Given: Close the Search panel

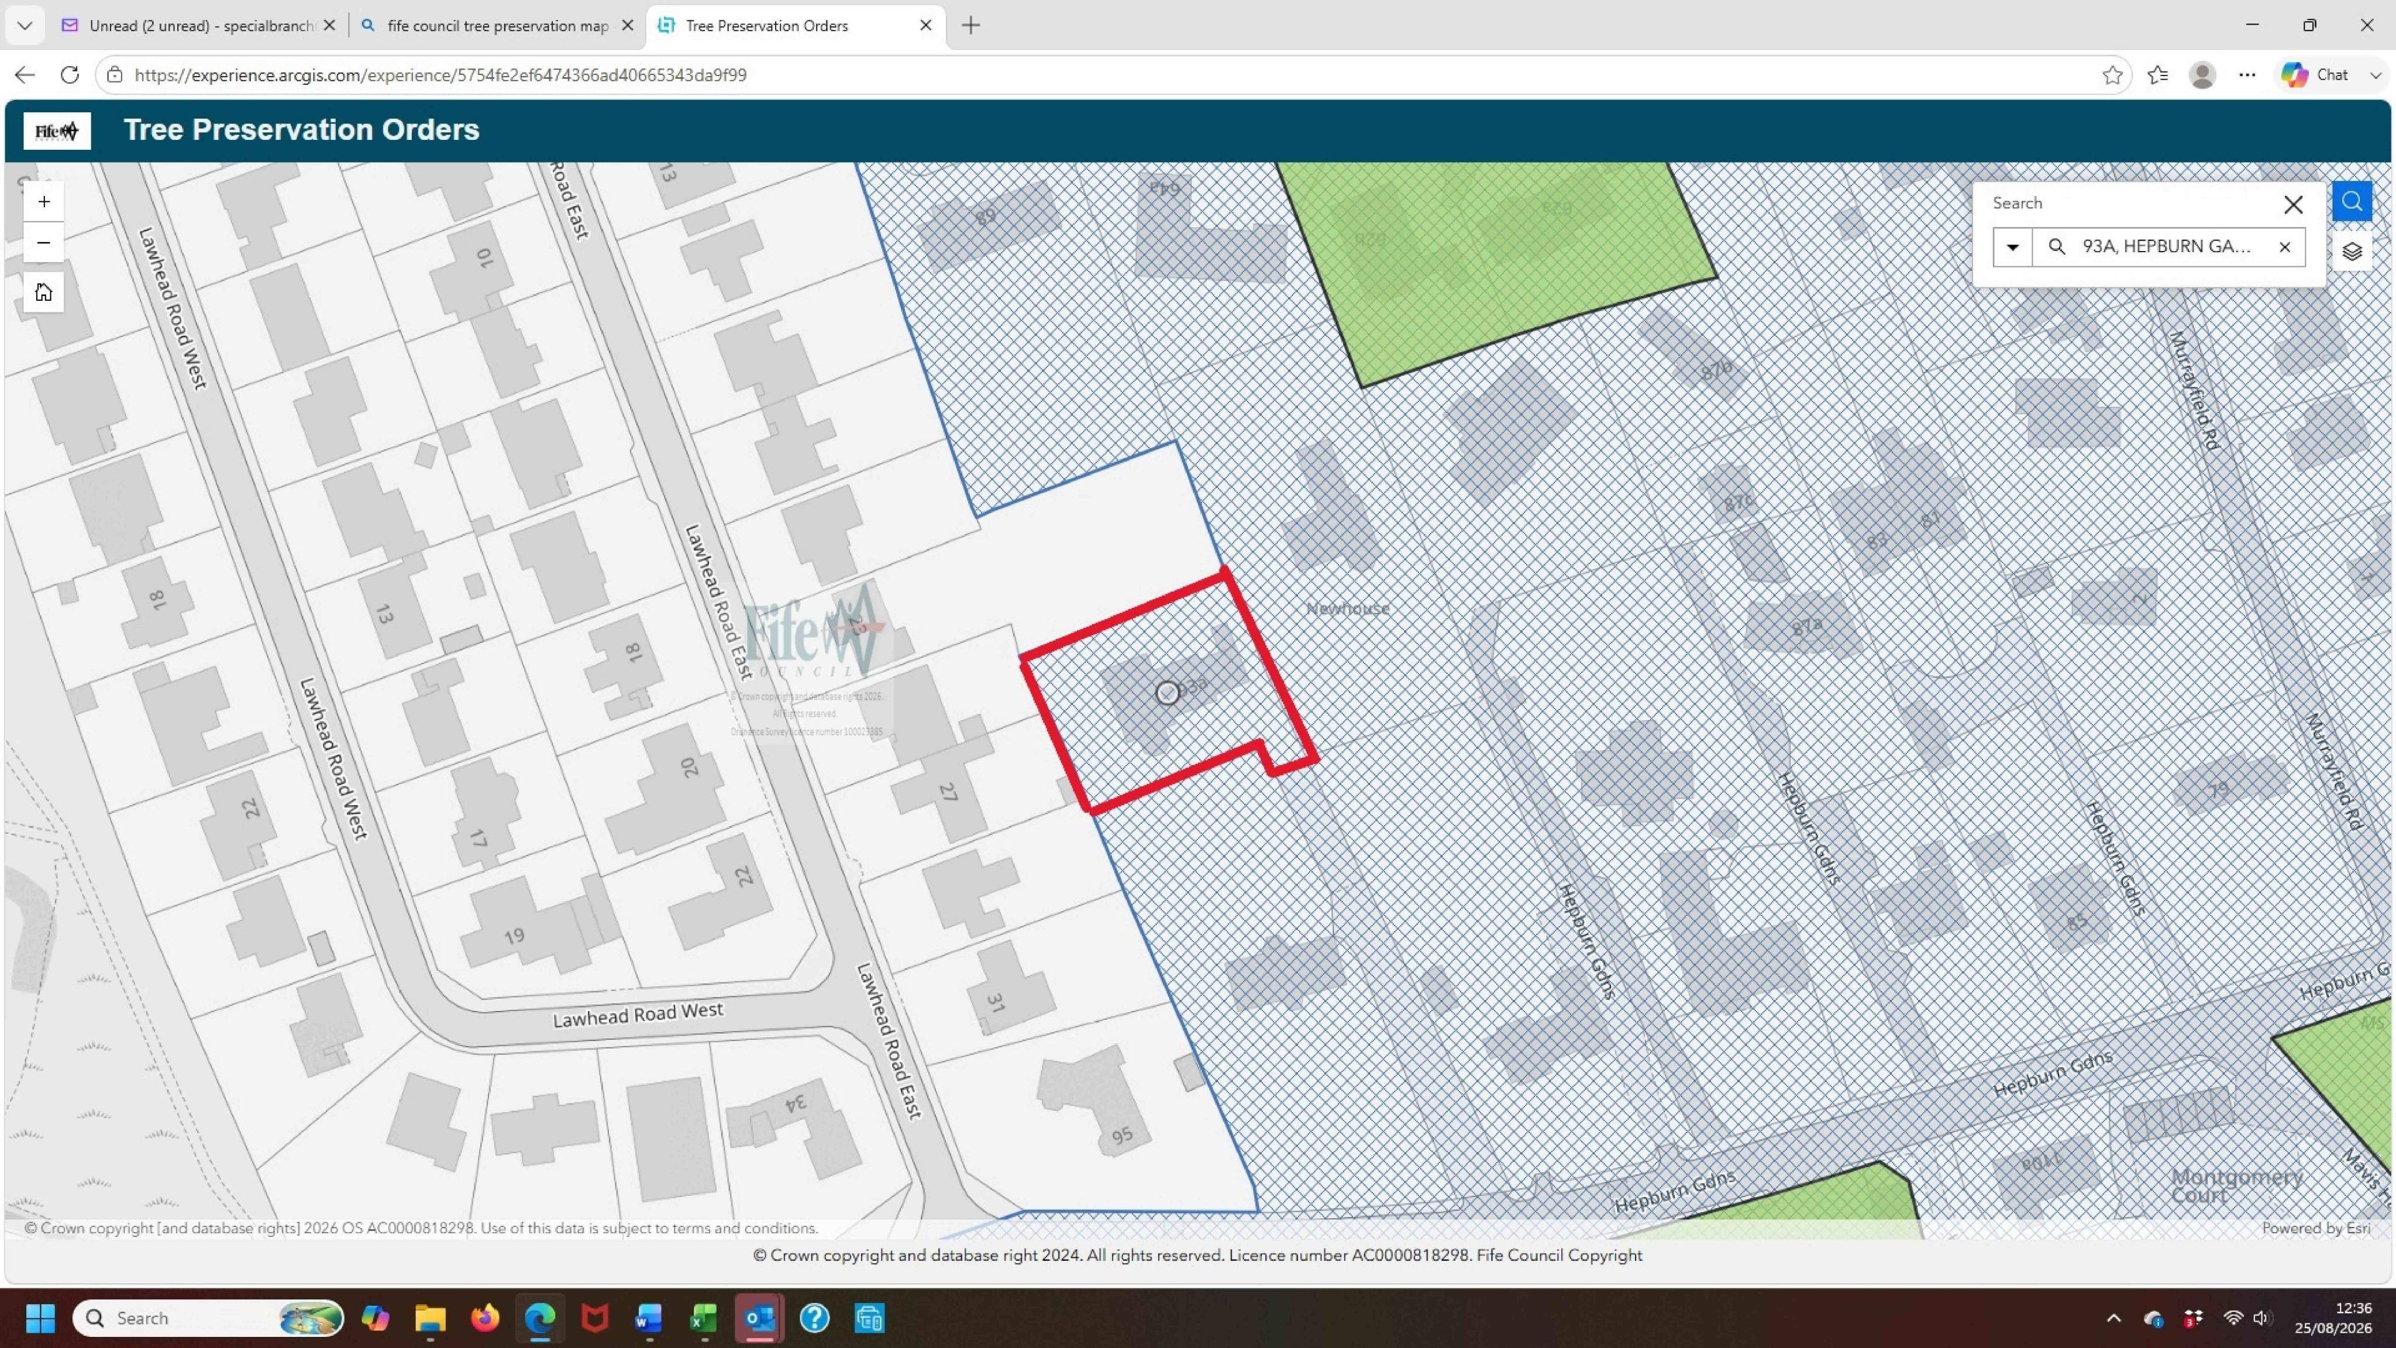Looking at the screenshot, I should click(x=2293, y=204).
